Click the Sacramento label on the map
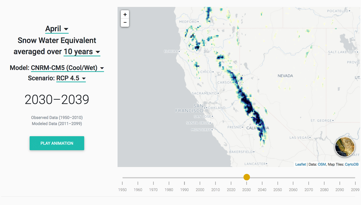The width and height of the screenshot is (361, 205). pyautogui.click(x=204, y=93)
